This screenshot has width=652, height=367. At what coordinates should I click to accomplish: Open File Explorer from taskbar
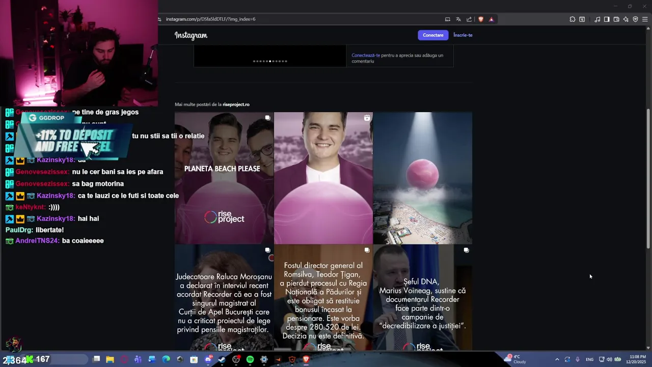click(110, 359)
